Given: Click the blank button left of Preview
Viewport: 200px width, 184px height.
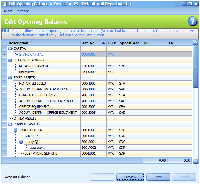Looking at the screenshot, I should [x=102, y=177].
